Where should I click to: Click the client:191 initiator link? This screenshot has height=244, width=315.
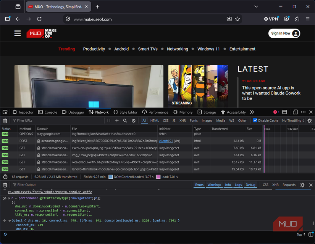pyautogui.click(x=166, y=141)
